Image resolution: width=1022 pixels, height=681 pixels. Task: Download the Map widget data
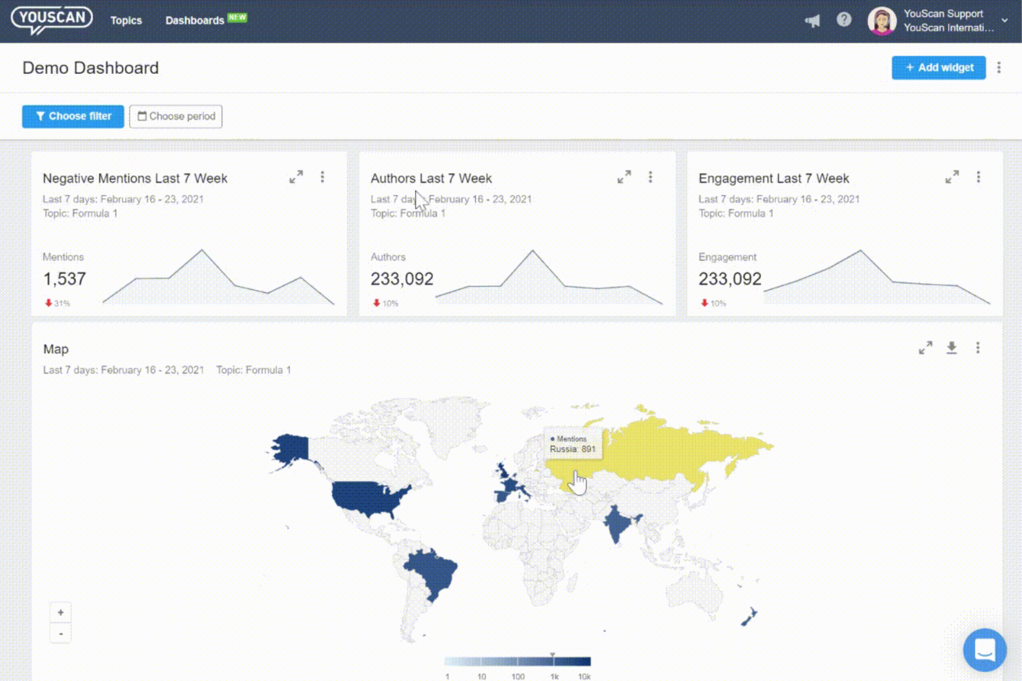[x=952, y=348]
